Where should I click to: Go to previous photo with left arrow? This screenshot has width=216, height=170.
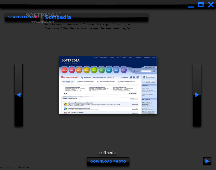pyautogui.click(x=19, y=95)
